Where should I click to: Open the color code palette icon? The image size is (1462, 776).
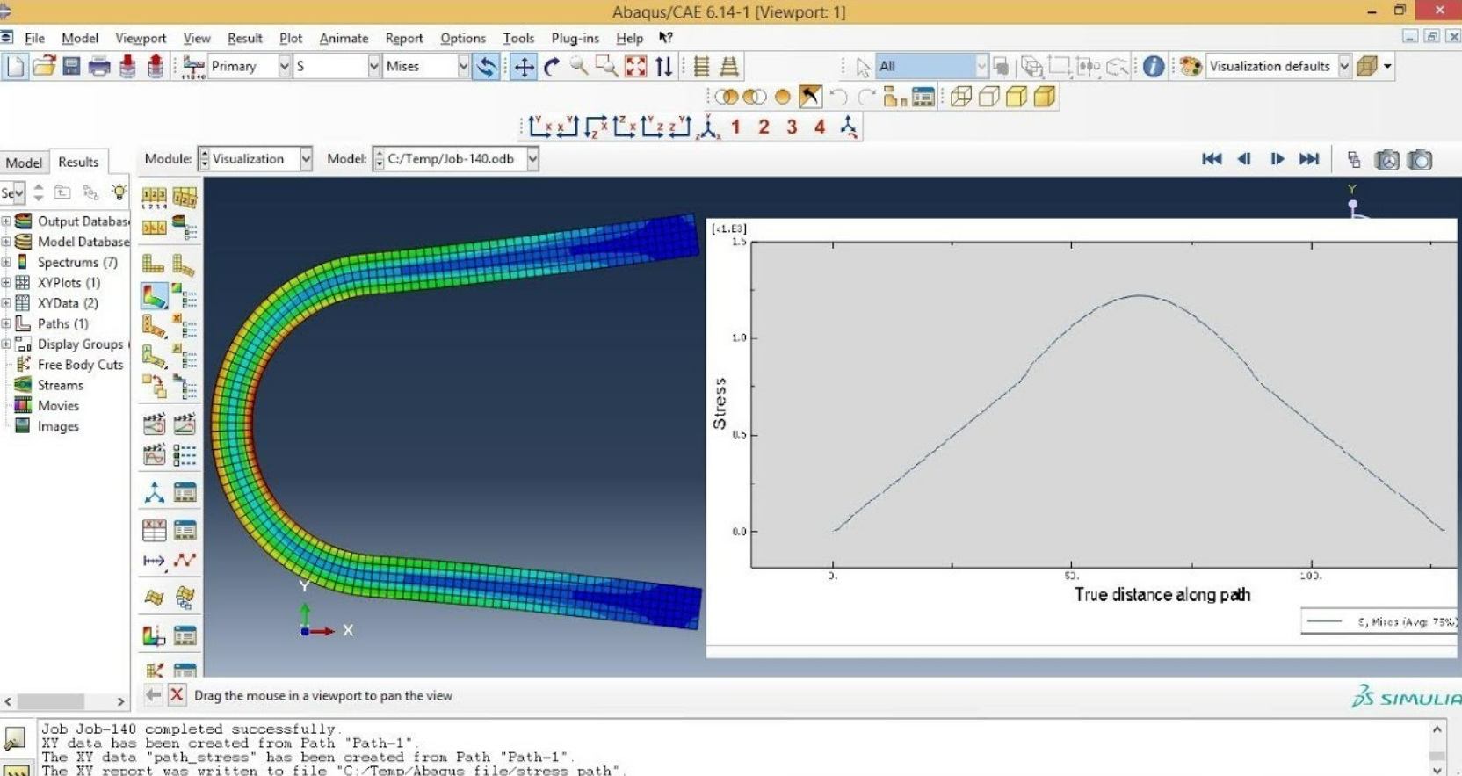(1191, 66)
